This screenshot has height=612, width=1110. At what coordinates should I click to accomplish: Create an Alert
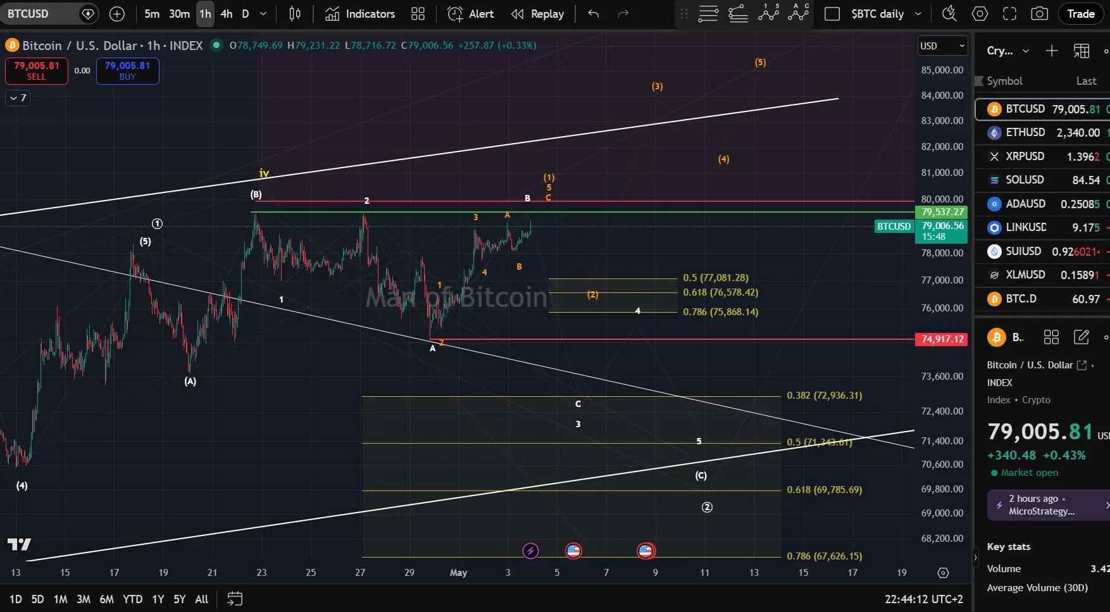tap(470, 14)
